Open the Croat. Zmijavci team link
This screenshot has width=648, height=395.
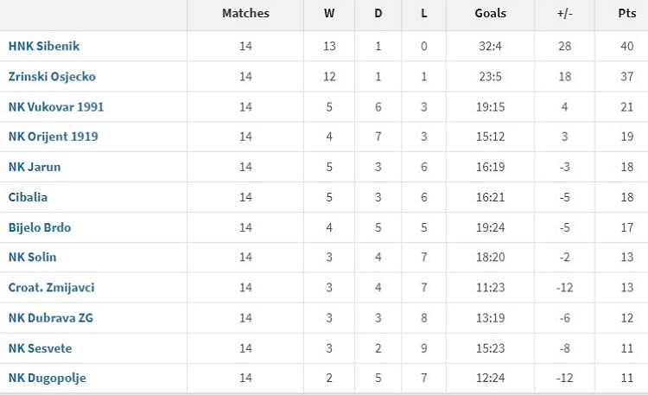[51, 288]
